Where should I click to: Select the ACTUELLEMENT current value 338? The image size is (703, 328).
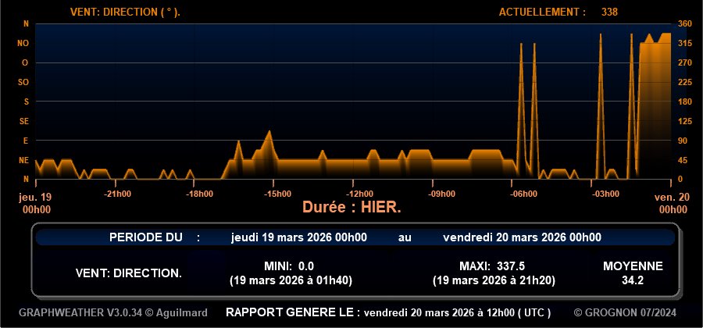point(609,12)
